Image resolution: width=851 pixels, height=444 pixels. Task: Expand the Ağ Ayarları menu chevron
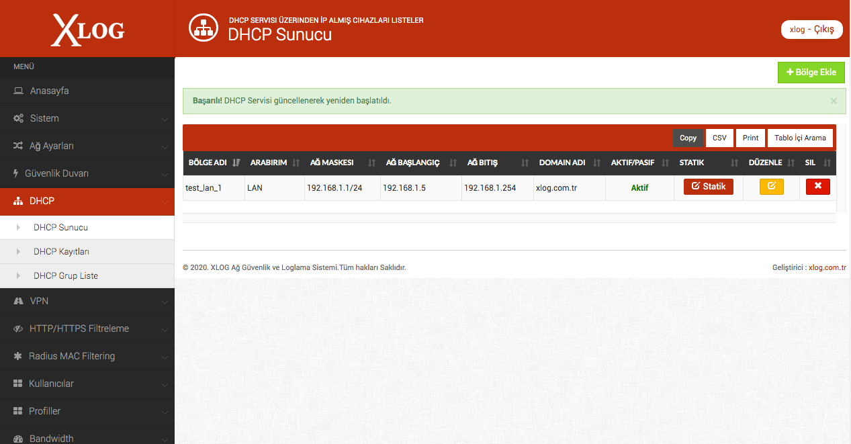pyautogui.click(x=165, y=146)
